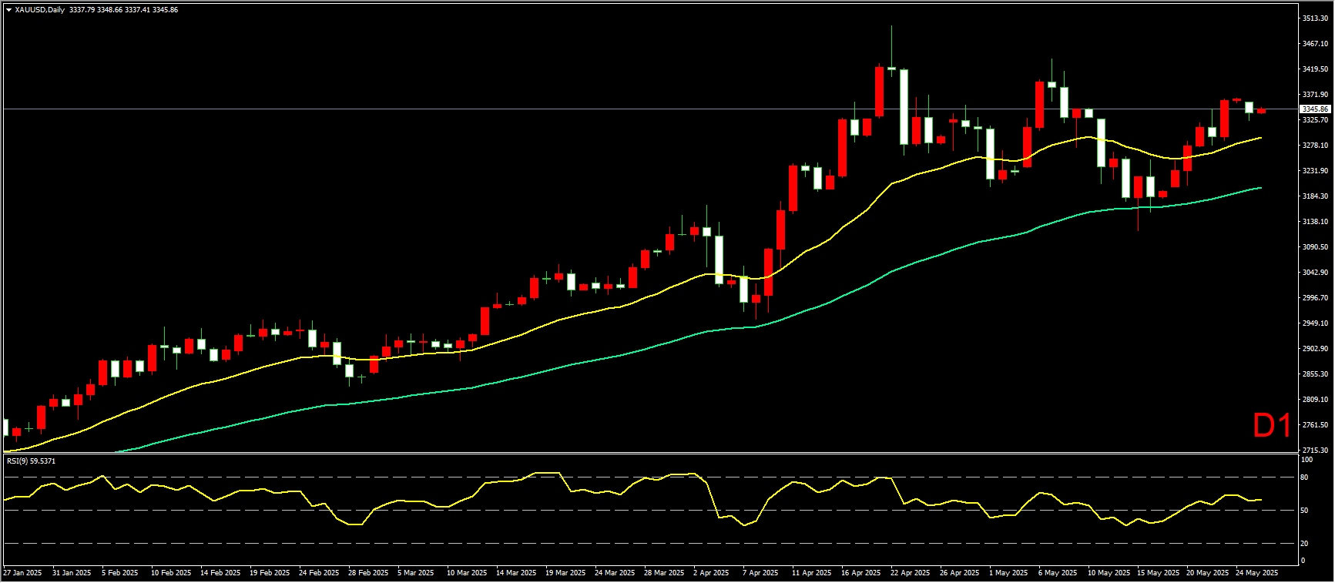Click the 19 Feb 2025 date label

[x=270, y=573]
